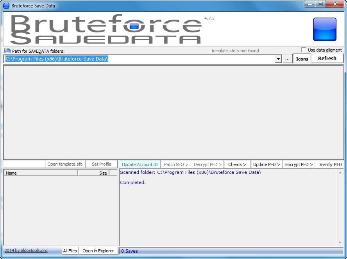Open folder browser with the ellipsis button
Image resolution: width=347 pixels, height=259 pixels.
tap(287, 59)
